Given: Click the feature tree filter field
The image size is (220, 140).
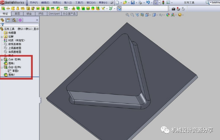Looking at the screenshot, I should (x=19, y=25).
